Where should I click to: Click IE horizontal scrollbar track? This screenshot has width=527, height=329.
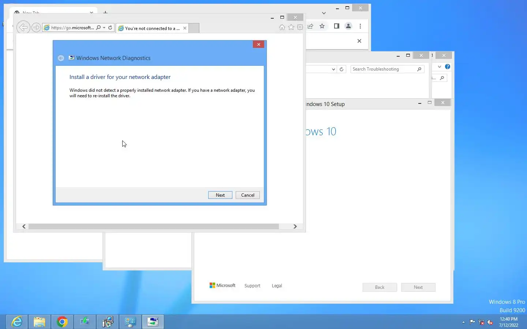point(154,227)
